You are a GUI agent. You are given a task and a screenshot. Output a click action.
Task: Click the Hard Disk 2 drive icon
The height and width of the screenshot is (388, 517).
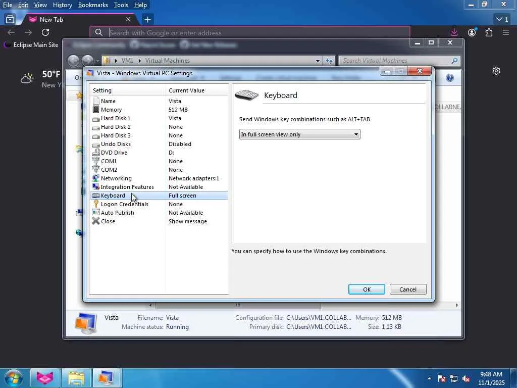pyautogui.click(x=96, y=127)
